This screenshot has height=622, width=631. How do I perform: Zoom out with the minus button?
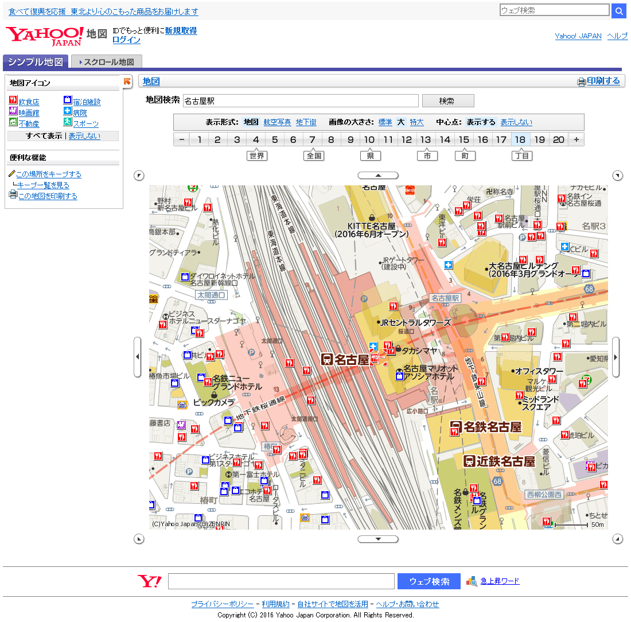[181, 139]
